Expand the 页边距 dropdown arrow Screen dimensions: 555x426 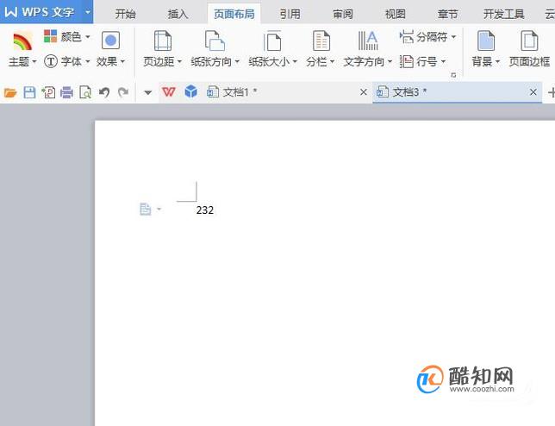(179, 61)
